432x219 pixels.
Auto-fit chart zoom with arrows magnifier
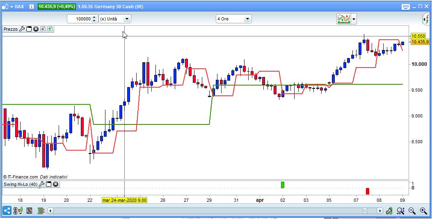pyautogui.click(x=400, y=211)
